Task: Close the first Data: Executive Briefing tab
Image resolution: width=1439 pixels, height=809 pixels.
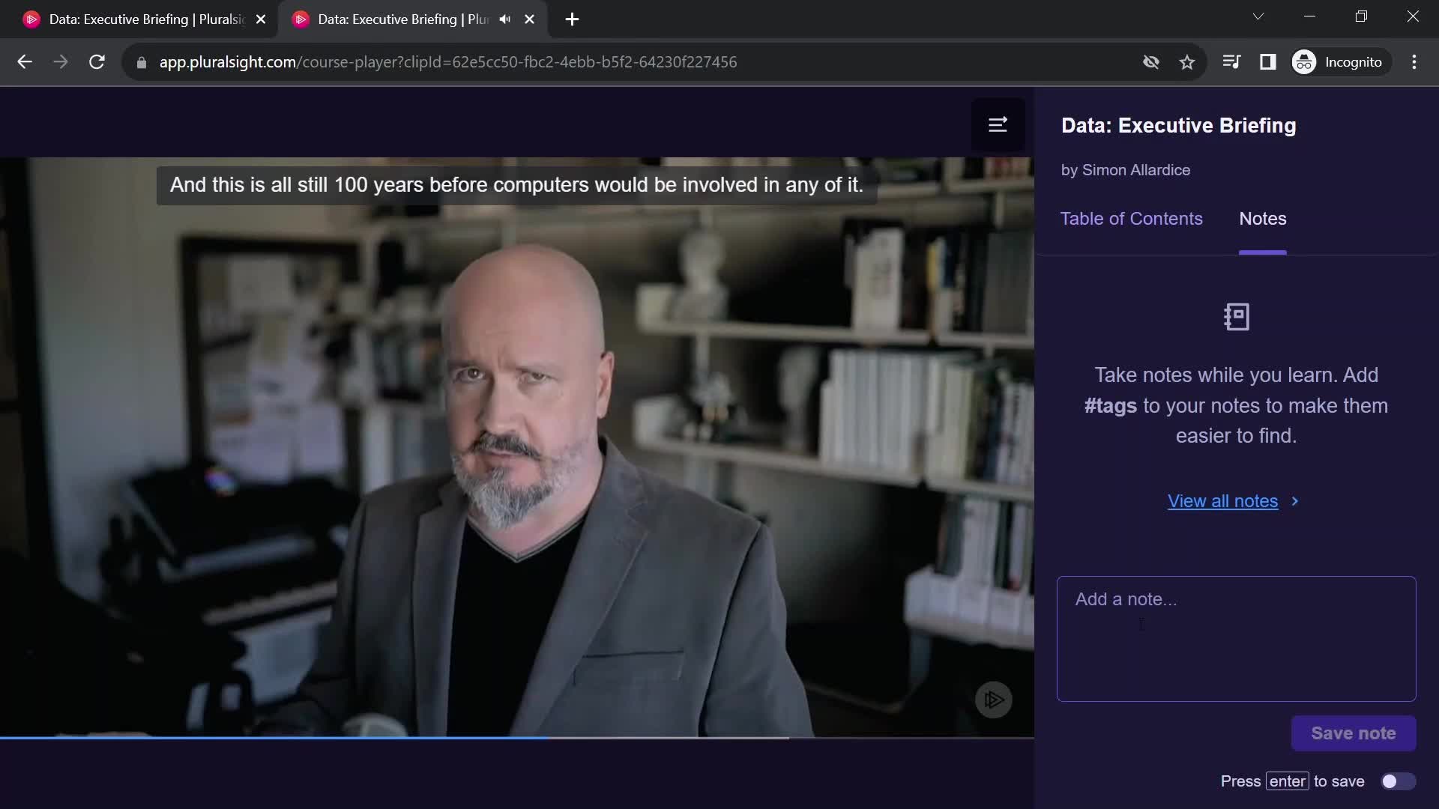Action: pyautogui.click(x=261, y=19)
